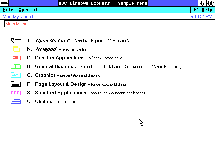Click 'Windows Express 2.11 Release Notes' text
The width and height of the screenshot is (215, 161).
[105, 41]
